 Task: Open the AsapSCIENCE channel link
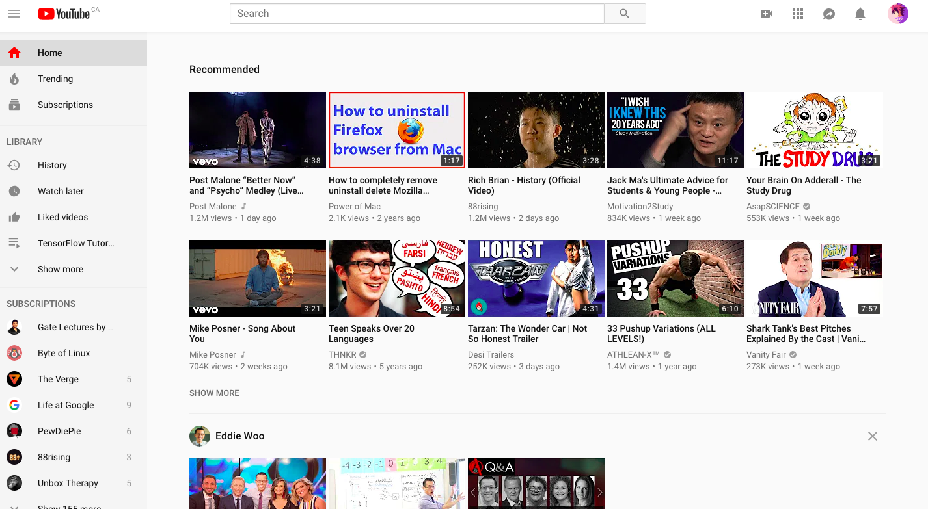click(773, 207)
